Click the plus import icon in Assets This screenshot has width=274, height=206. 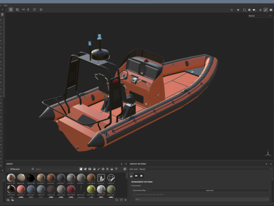coord(126,200)
